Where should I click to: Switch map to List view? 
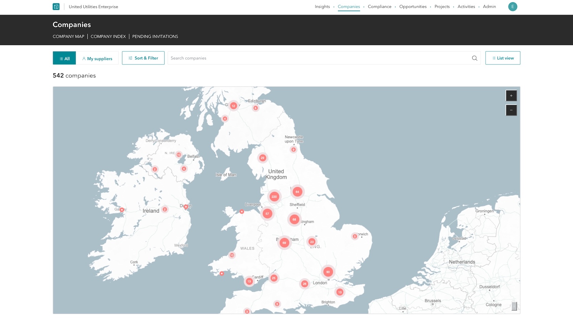point(503,58)
